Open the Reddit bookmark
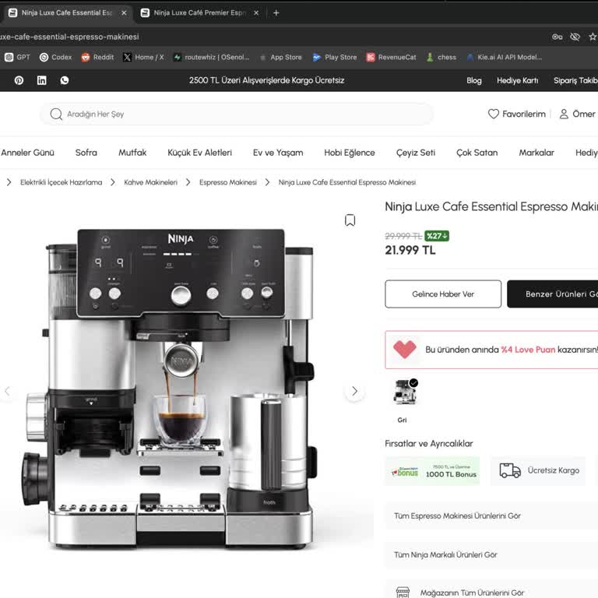The height and width of the screenshot is (598, 598). pos(97,57)
